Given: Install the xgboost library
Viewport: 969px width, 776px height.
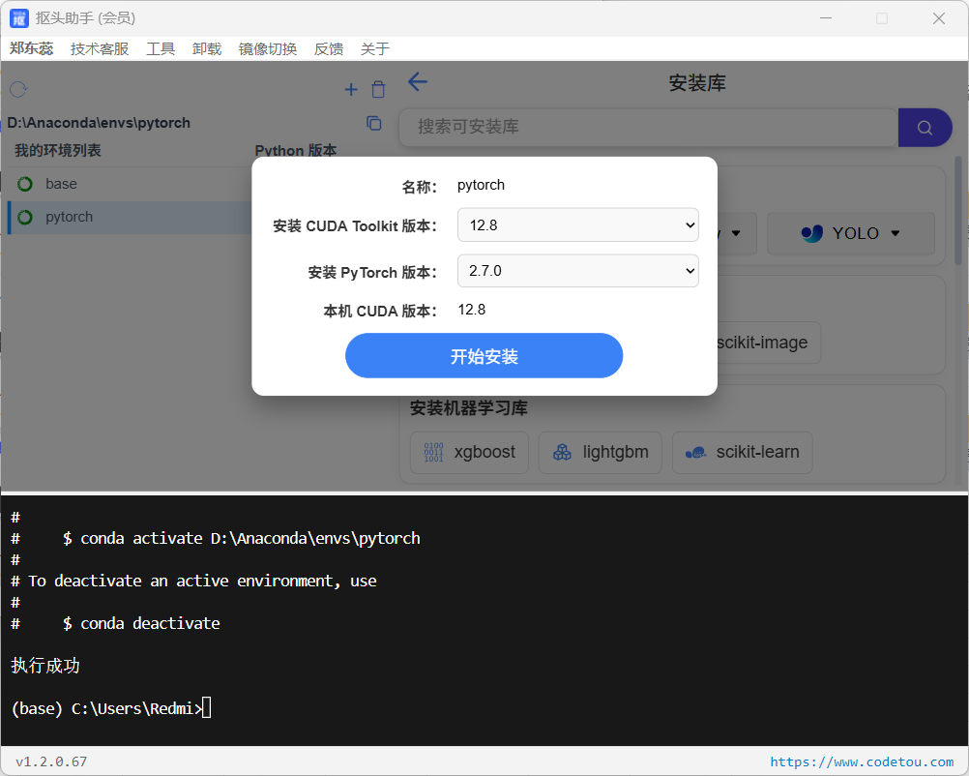Looking at the screenshot, I should pos(469,453).
